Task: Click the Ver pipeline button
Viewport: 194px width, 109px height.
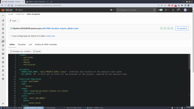Action: (182, 28)
